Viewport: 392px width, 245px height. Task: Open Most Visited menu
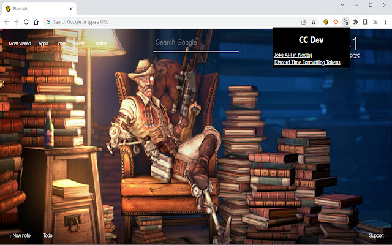tap(20, 43)
